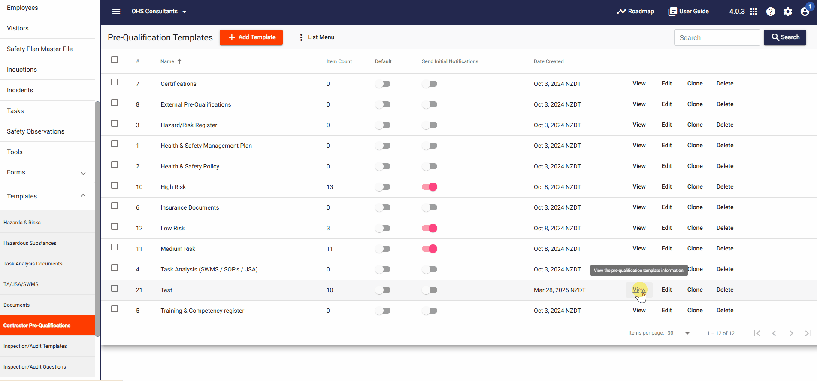Image resolution: width=817 pixels, height=381 pixels.
Task: Open Hazards & Risks templates
Action: coord(22,223)
